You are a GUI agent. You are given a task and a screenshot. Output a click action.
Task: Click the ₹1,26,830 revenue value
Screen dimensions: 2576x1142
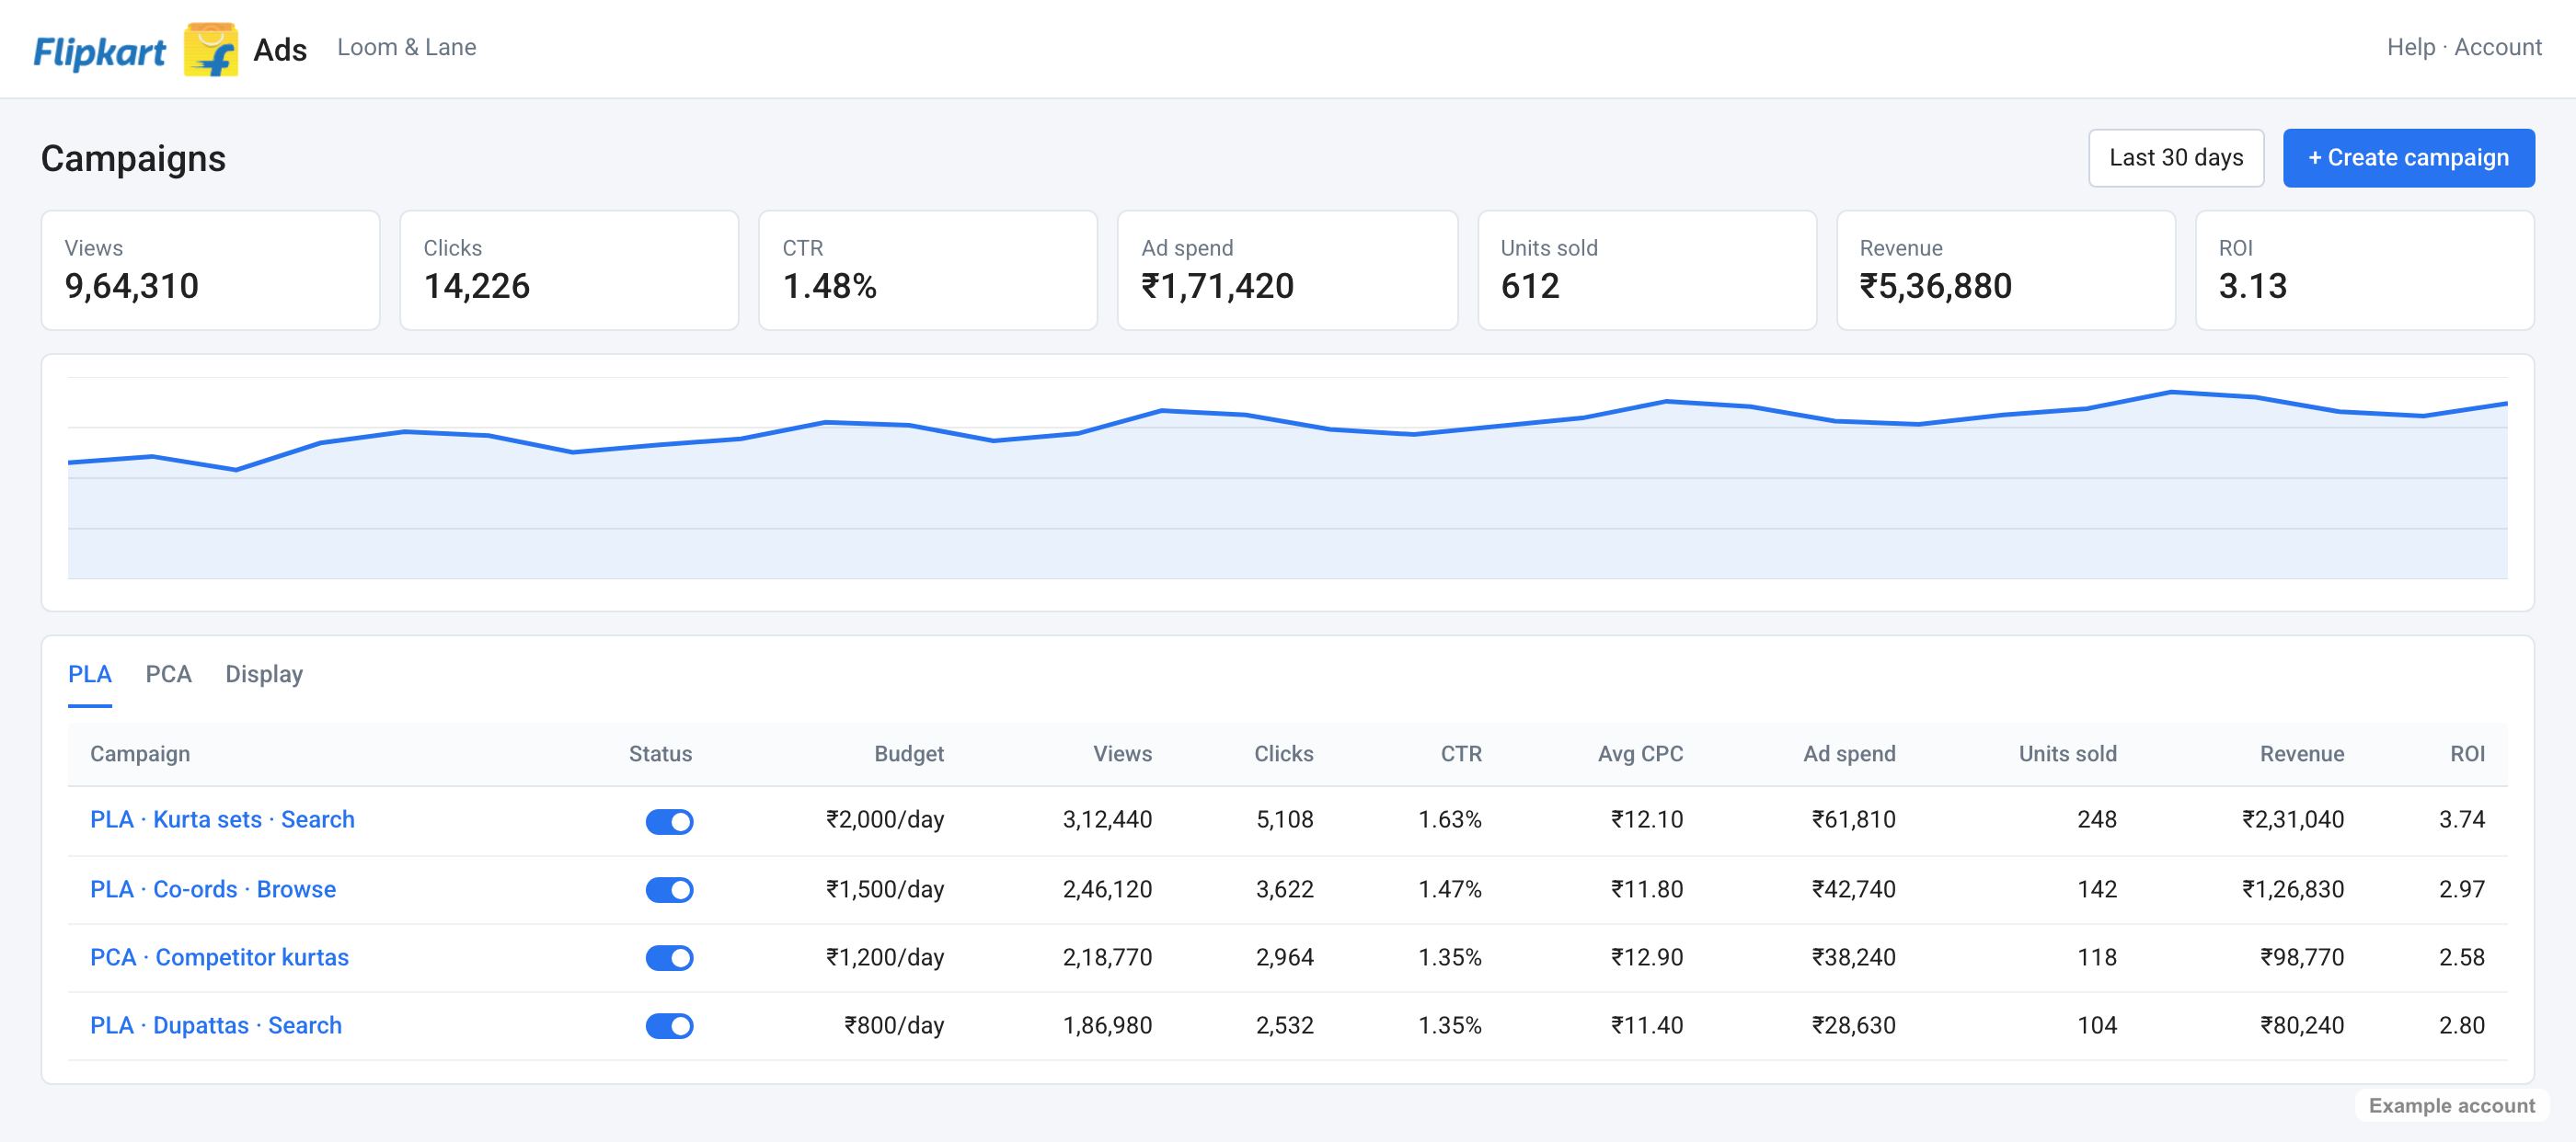[x=2293, y=889]
